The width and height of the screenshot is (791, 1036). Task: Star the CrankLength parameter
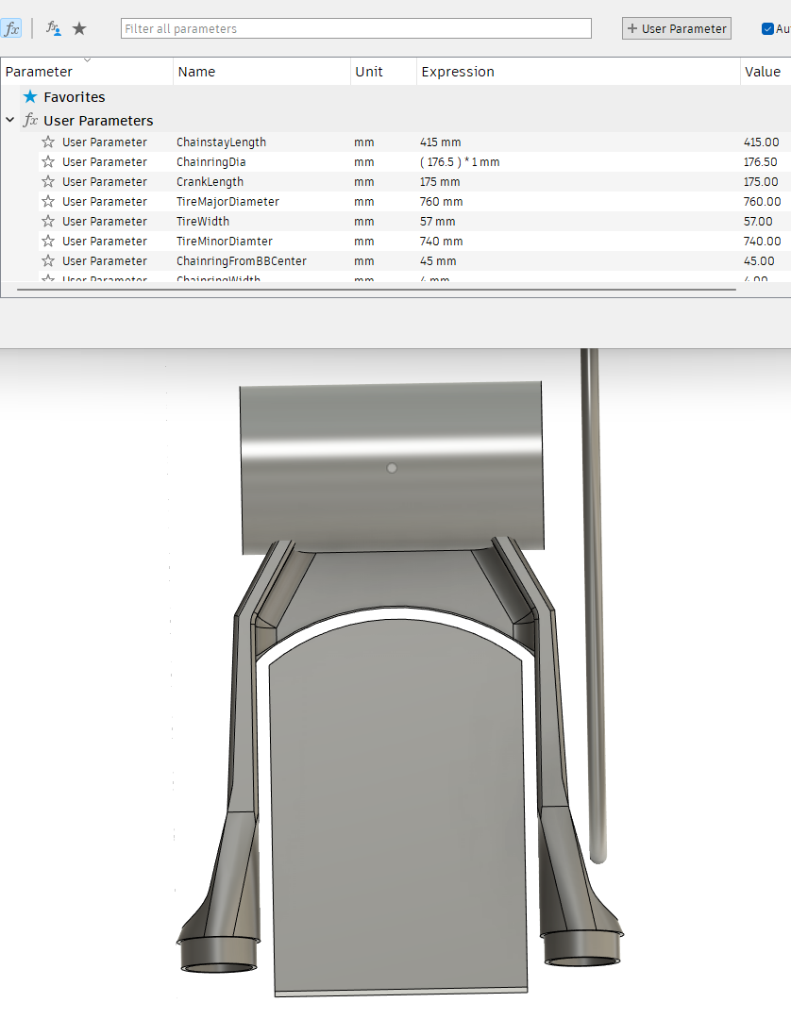pyautogui.click(x=48, y=182)
